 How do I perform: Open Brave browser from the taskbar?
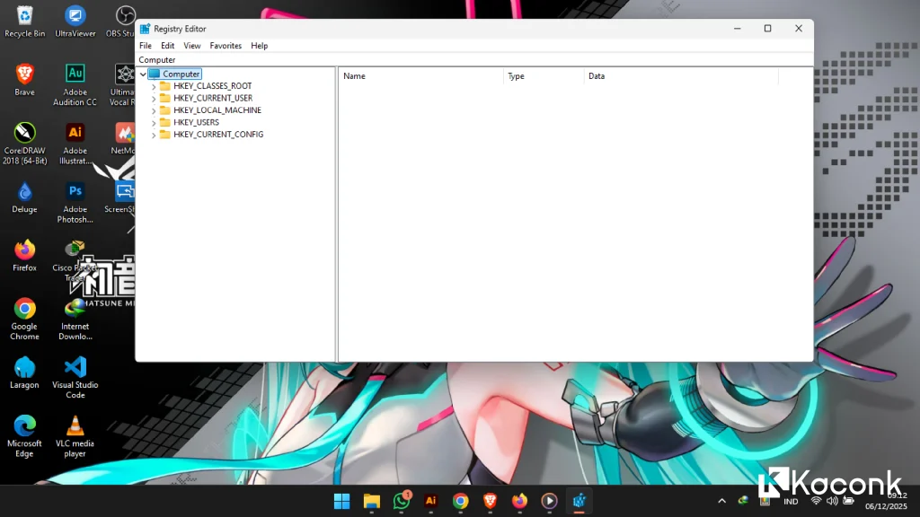pyautogui.click(x=490, y=501)
